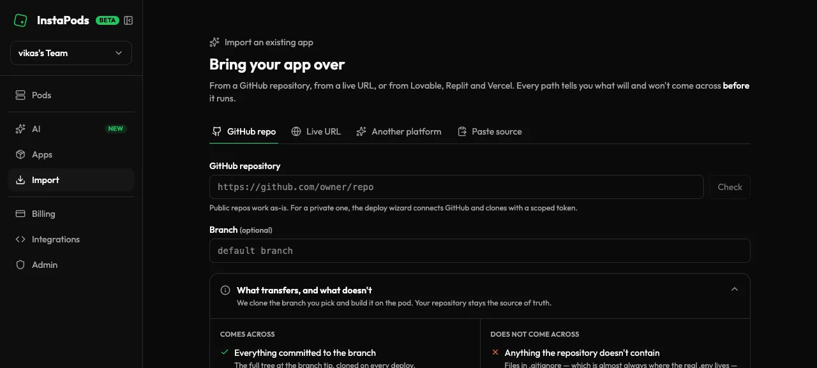
Task: Open the Integrations page
Action: click(x=71, y=239)
